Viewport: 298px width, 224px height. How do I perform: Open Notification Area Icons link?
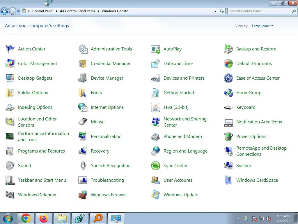259,122
